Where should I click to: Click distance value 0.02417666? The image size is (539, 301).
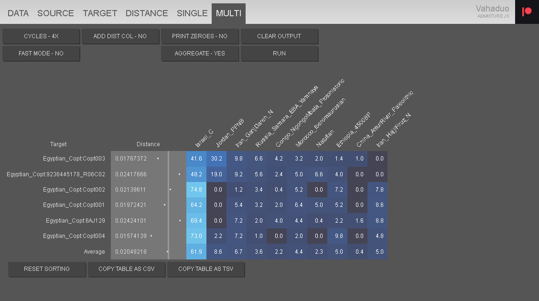(x=131, y=174)
